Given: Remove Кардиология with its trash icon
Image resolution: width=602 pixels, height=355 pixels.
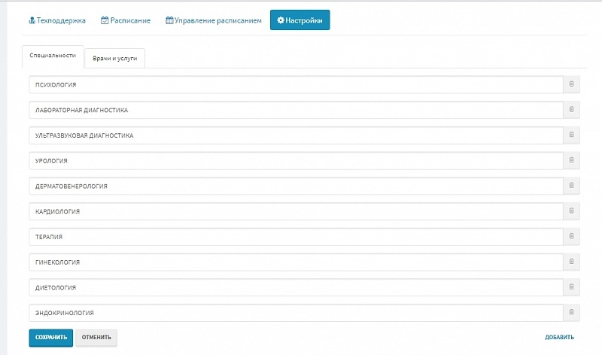Looking at the screenshot, I should tap(571, 211).
